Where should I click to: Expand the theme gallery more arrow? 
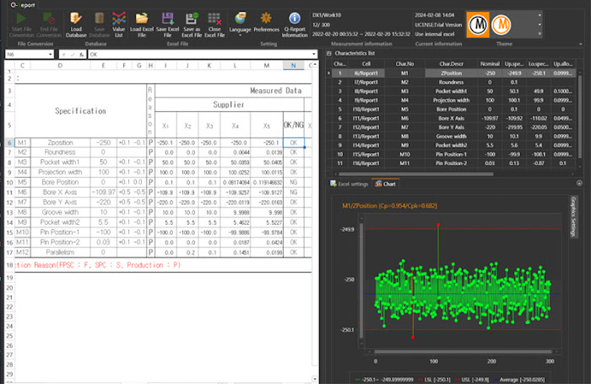(539, 34)
